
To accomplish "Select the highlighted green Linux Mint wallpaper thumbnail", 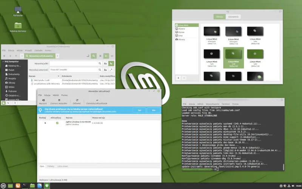I will pos(233,58).
